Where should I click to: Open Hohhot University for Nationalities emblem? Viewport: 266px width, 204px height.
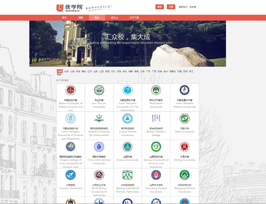pos(99,118)
